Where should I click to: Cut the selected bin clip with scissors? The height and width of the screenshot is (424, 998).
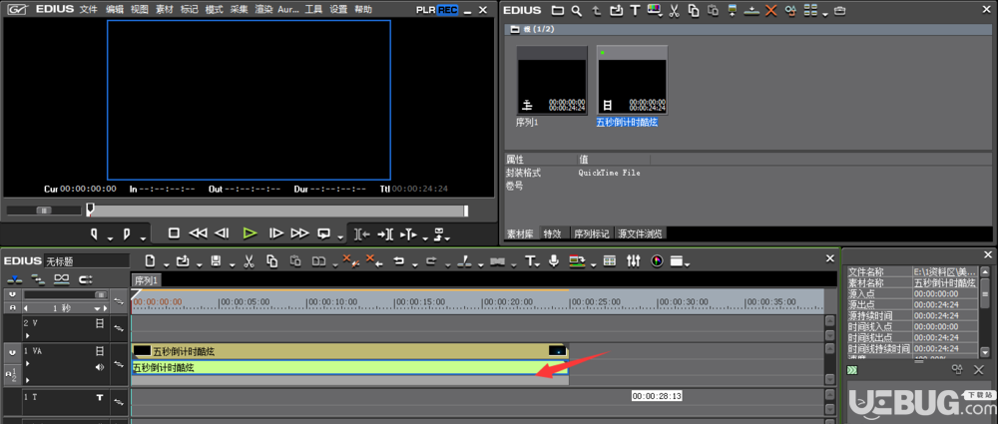[674, 10]
